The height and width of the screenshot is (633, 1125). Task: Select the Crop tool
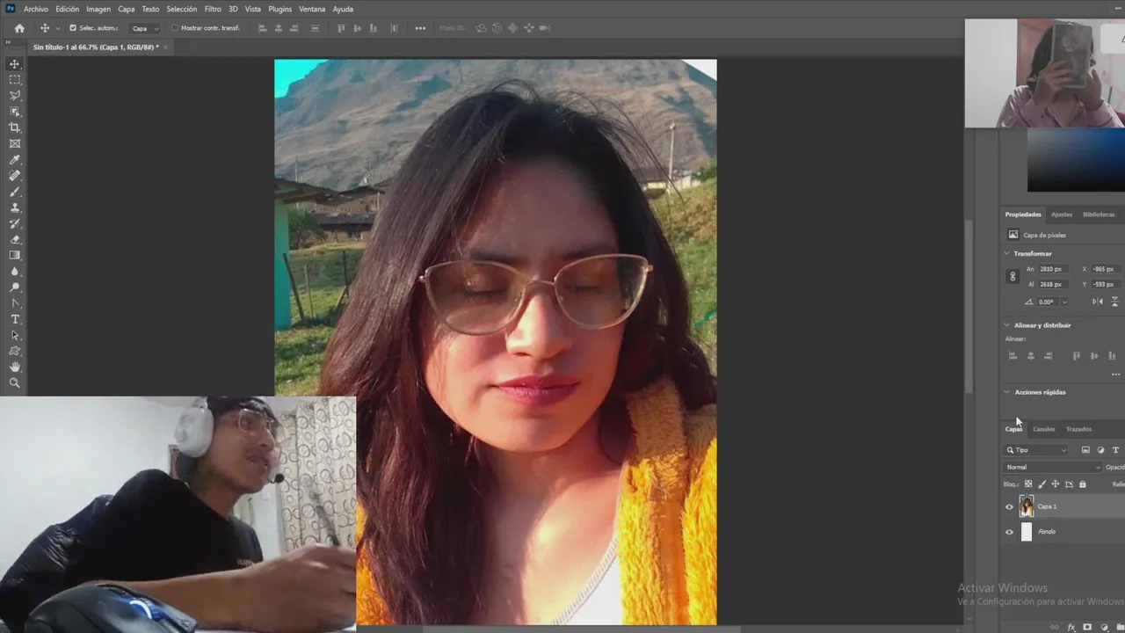click(15, 127)
